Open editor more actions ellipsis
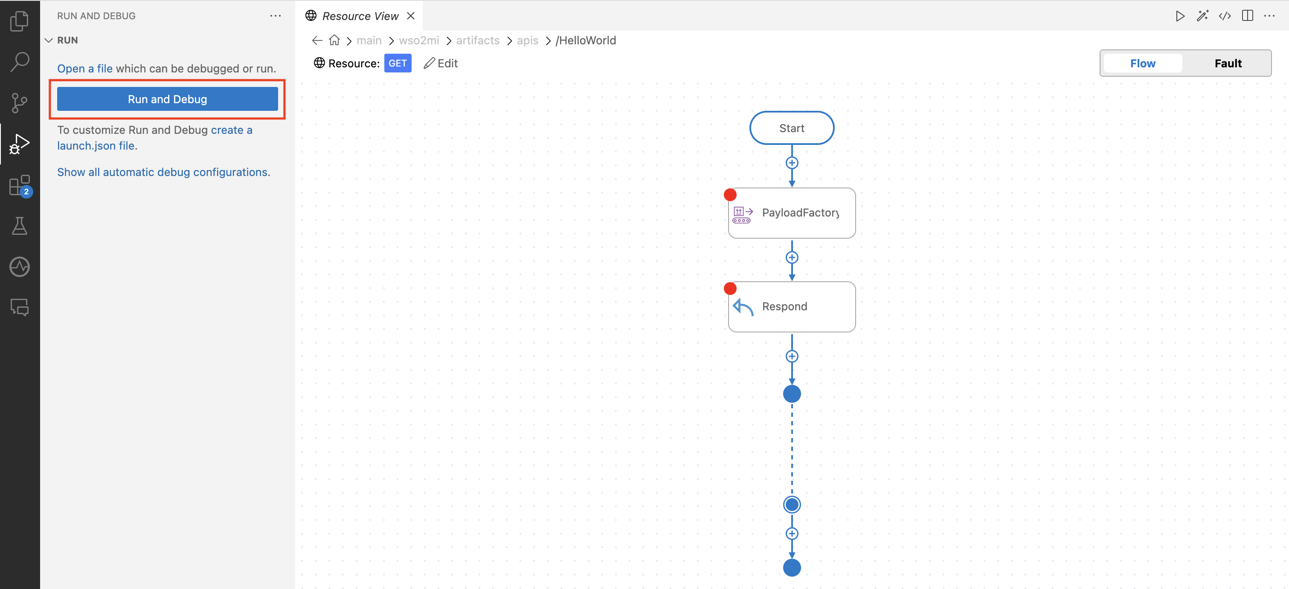The height and width of the screenshot is (589, 1289). [x=1269, y=16]
